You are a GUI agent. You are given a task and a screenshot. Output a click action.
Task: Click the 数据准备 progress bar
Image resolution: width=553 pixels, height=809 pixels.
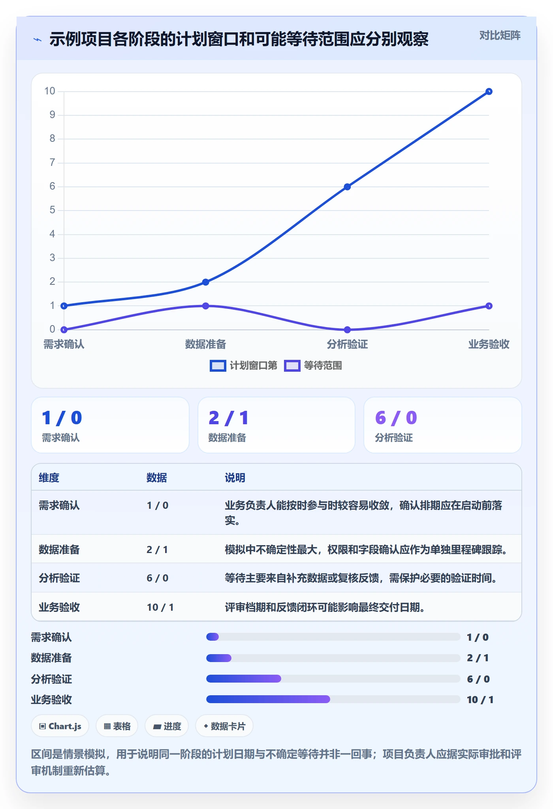333,658
